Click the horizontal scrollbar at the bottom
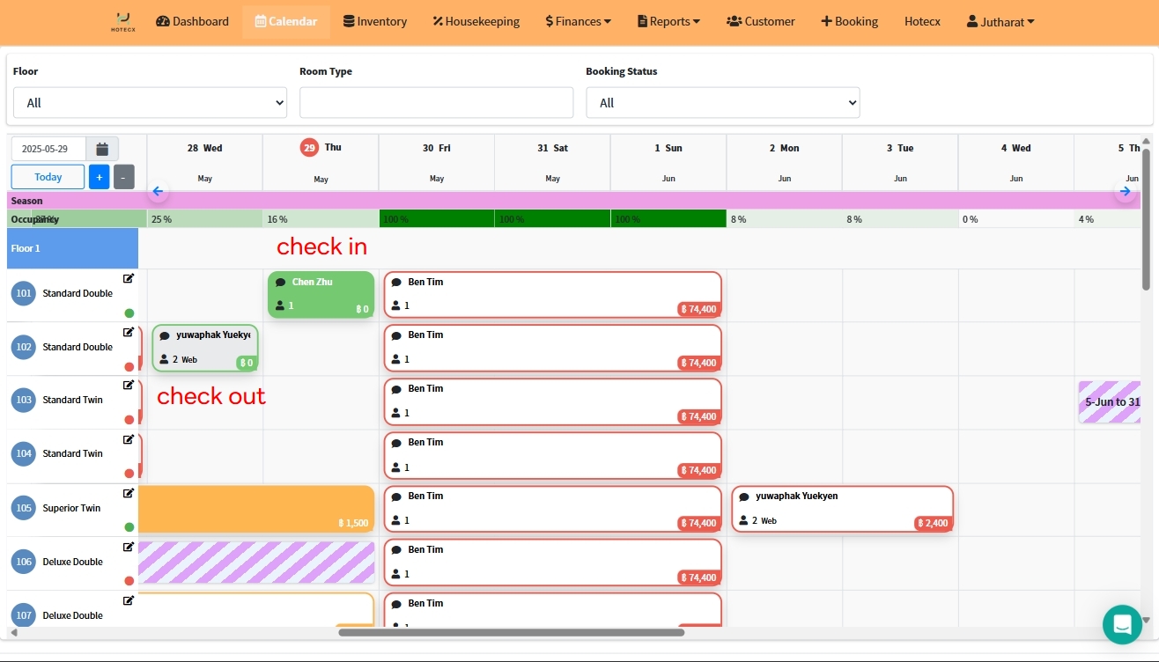 click(x=511, y=632)
